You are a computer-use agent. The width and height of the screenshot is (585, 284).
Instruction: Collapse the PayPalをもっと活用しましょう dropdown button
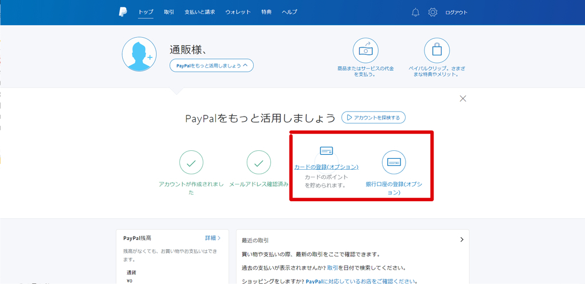click(x=211, y=65)
